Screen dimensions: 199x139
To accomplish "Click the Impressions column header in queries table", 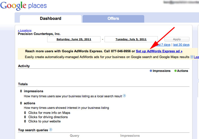I will click(130, 135).
